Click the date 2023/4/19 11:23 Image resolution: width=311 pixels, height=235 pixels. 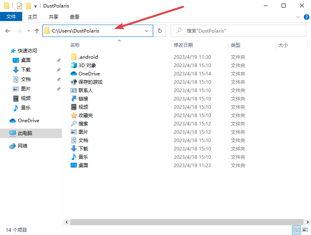click(x=192, y=165)
